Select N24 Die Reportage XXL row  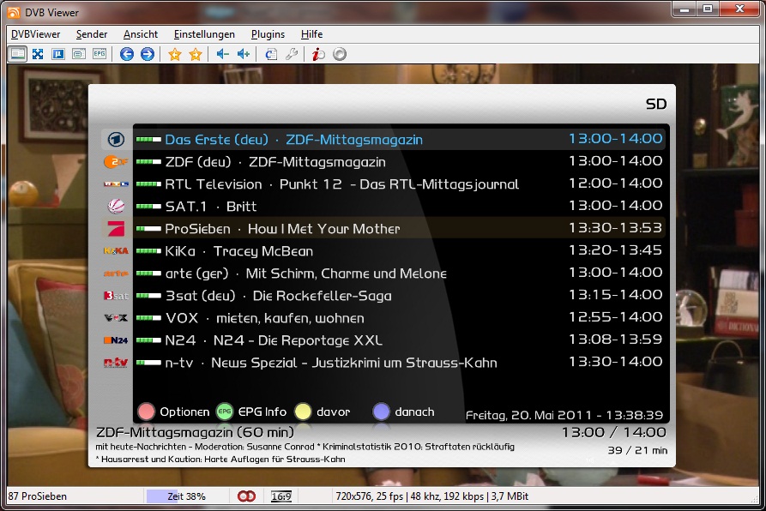pos(400,340)
